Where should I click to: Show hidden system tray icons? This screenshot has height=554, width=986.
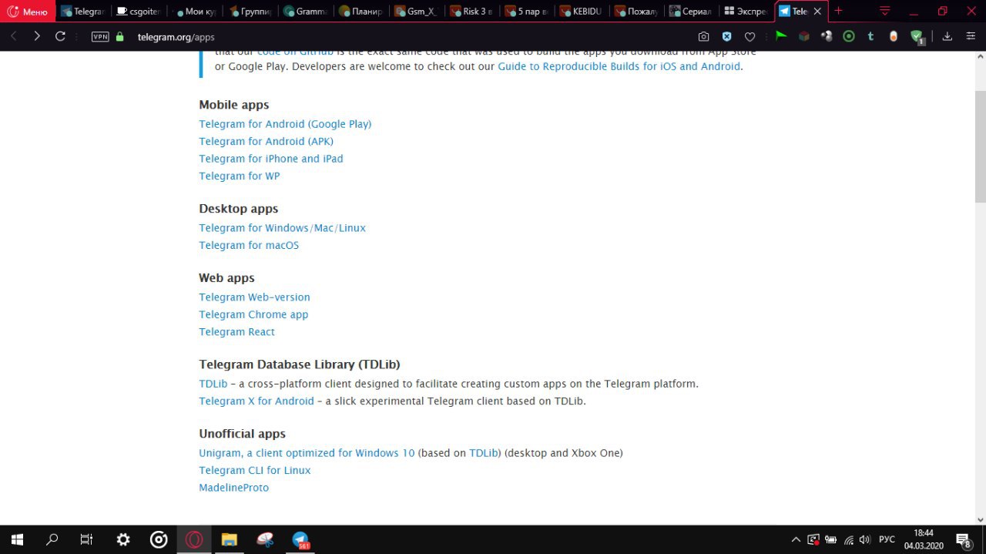796,540
